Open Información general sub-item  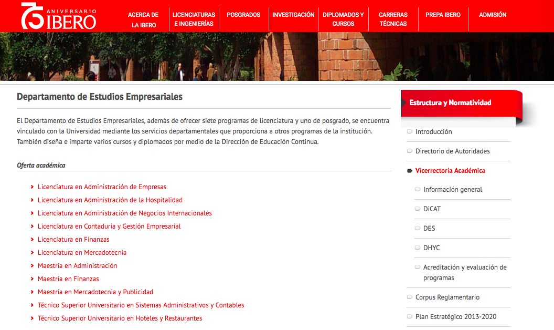click(453, 189)
